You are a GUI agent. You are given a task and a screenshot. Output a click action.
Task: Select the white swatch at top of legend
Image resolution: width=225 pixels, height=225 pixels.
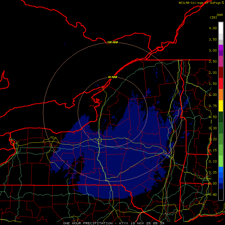coord(221,28)
